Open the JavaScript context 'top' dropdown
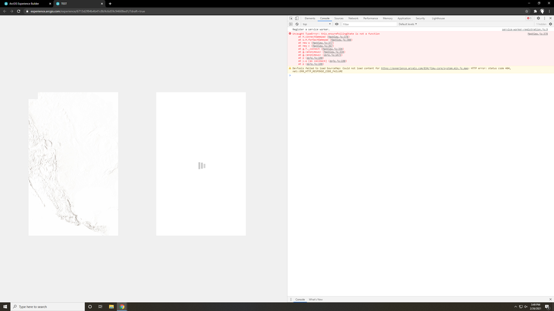This screenshot has height=311, width=554. click(x=317, y=24)
